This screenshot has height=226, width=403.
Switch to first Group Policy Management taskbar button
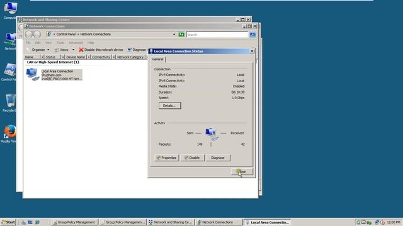click(74, 222)
